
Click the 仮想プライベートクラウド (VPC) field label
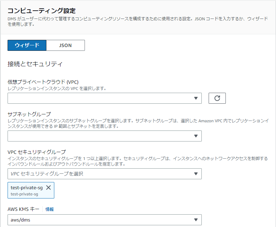43,82
